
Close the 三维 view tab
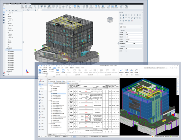pyautogui.click(x=41, y=10)
